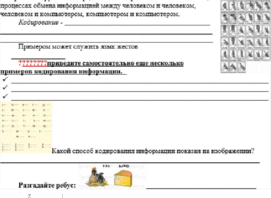Click the red question marks
The image size is (271, 198).
[x=32, y=63]
